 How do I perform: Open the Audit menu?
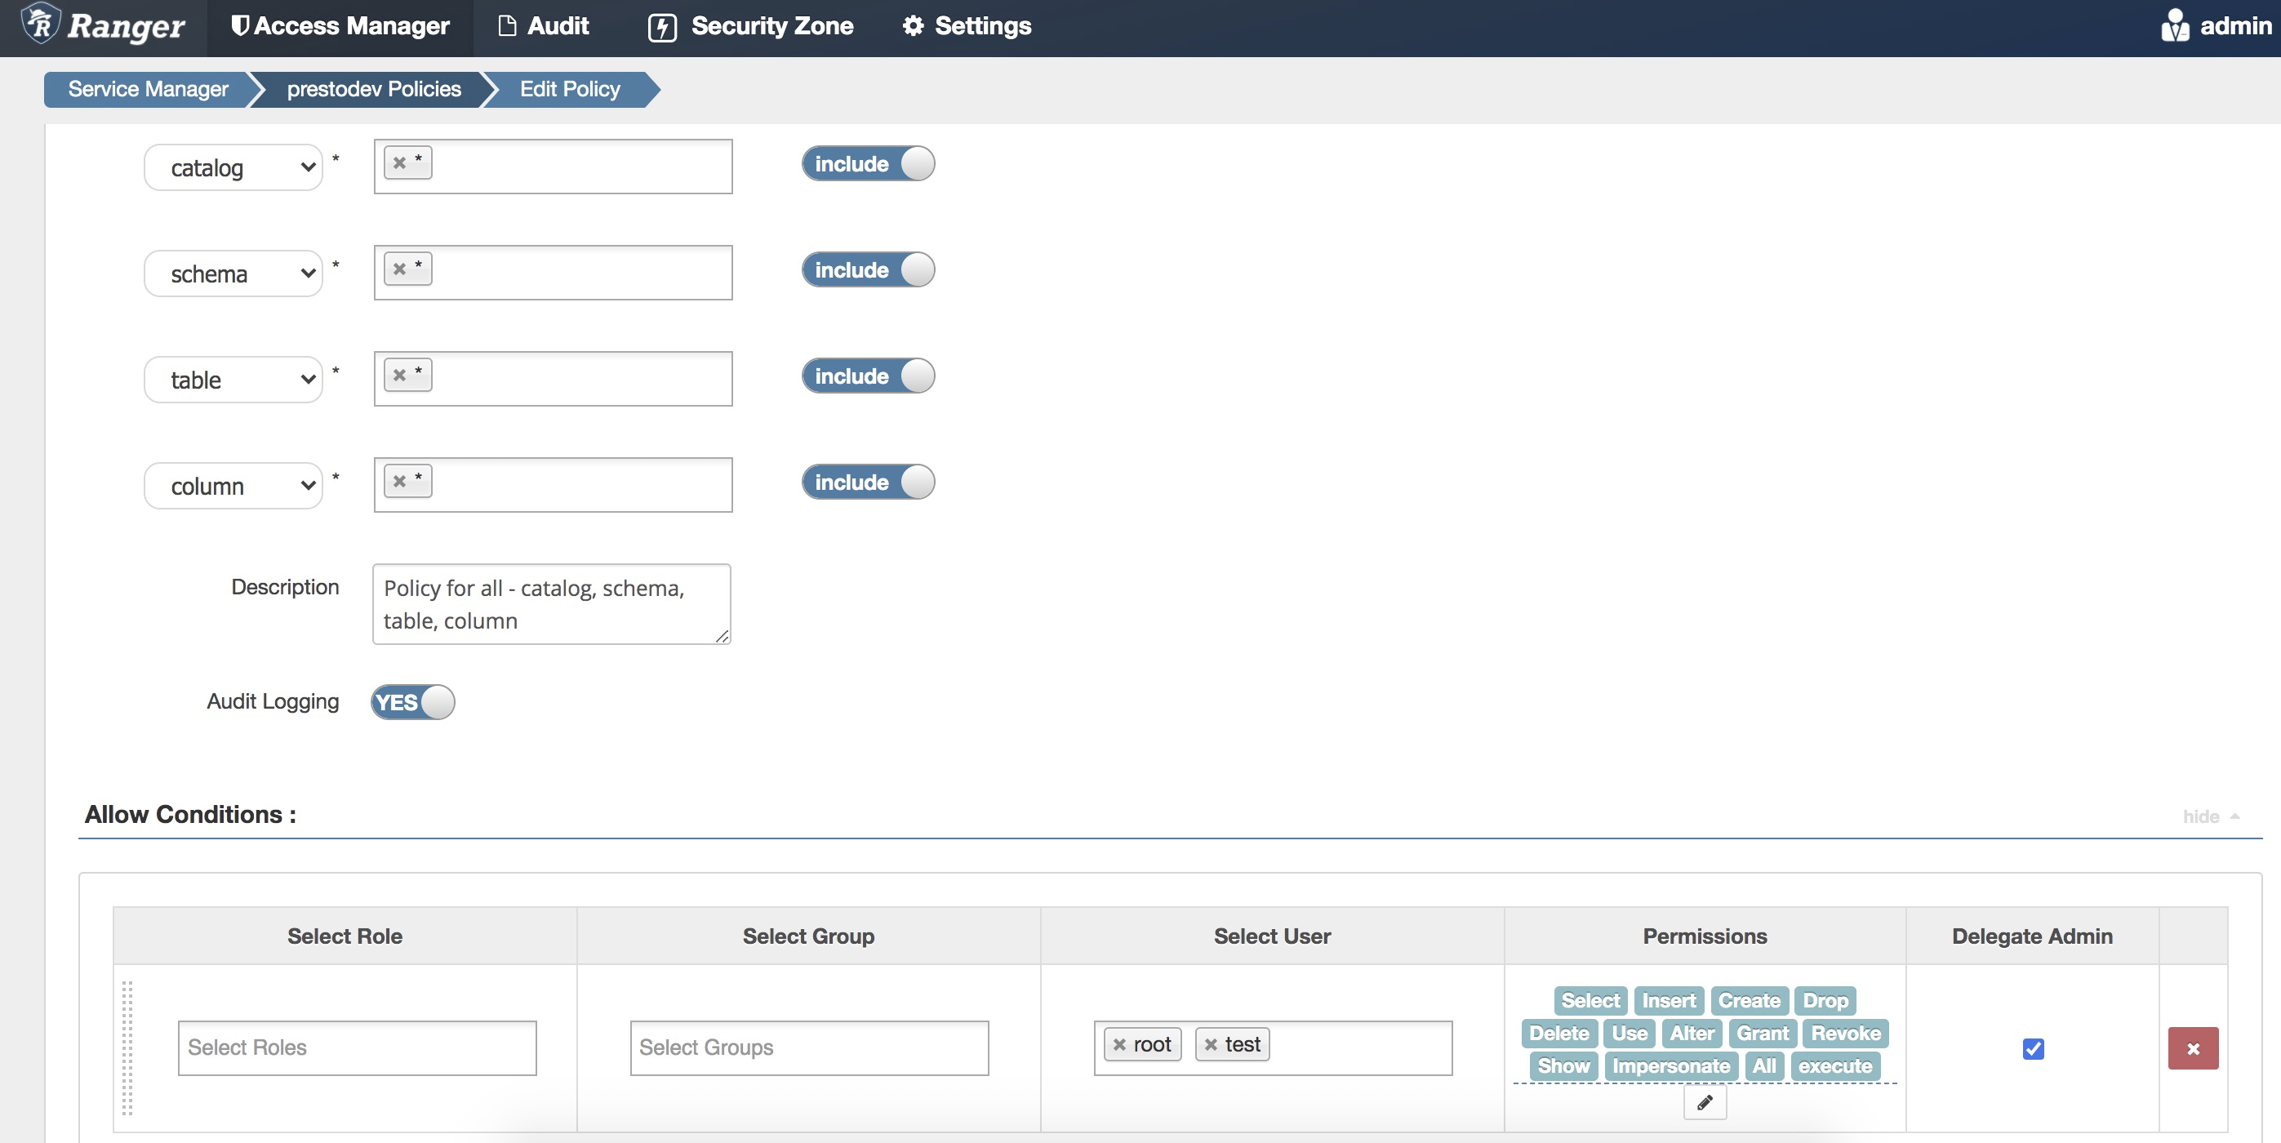542,24
